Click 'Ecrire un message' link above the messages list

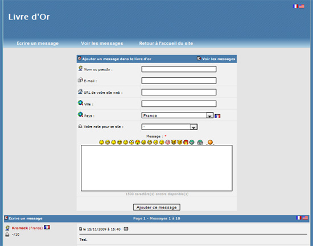[x=26, y=219]
